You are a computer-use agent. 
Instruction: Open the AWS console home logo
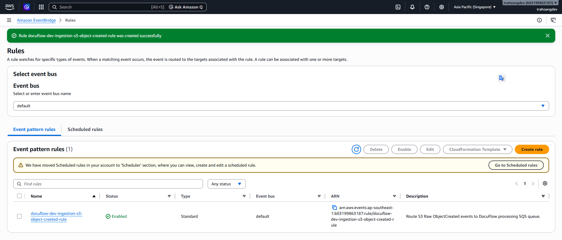pos(9,7)
